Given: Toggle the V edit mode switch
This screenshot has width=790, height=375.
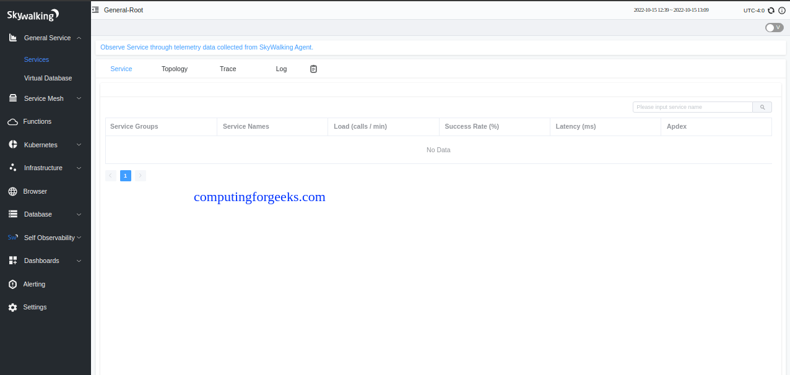Looking at the screenshot, I should coord(774,27).
